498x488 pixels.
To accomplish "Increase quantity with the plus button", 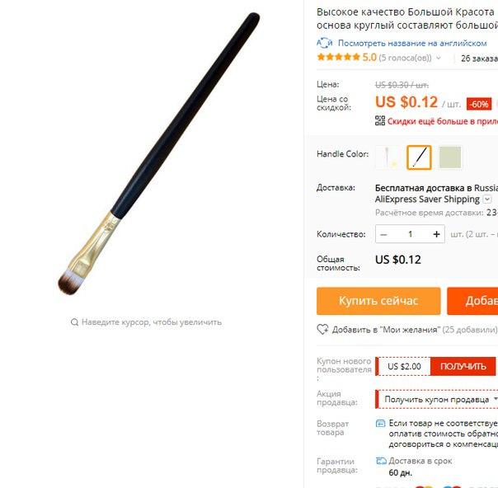I will click(x=436, y=234).
